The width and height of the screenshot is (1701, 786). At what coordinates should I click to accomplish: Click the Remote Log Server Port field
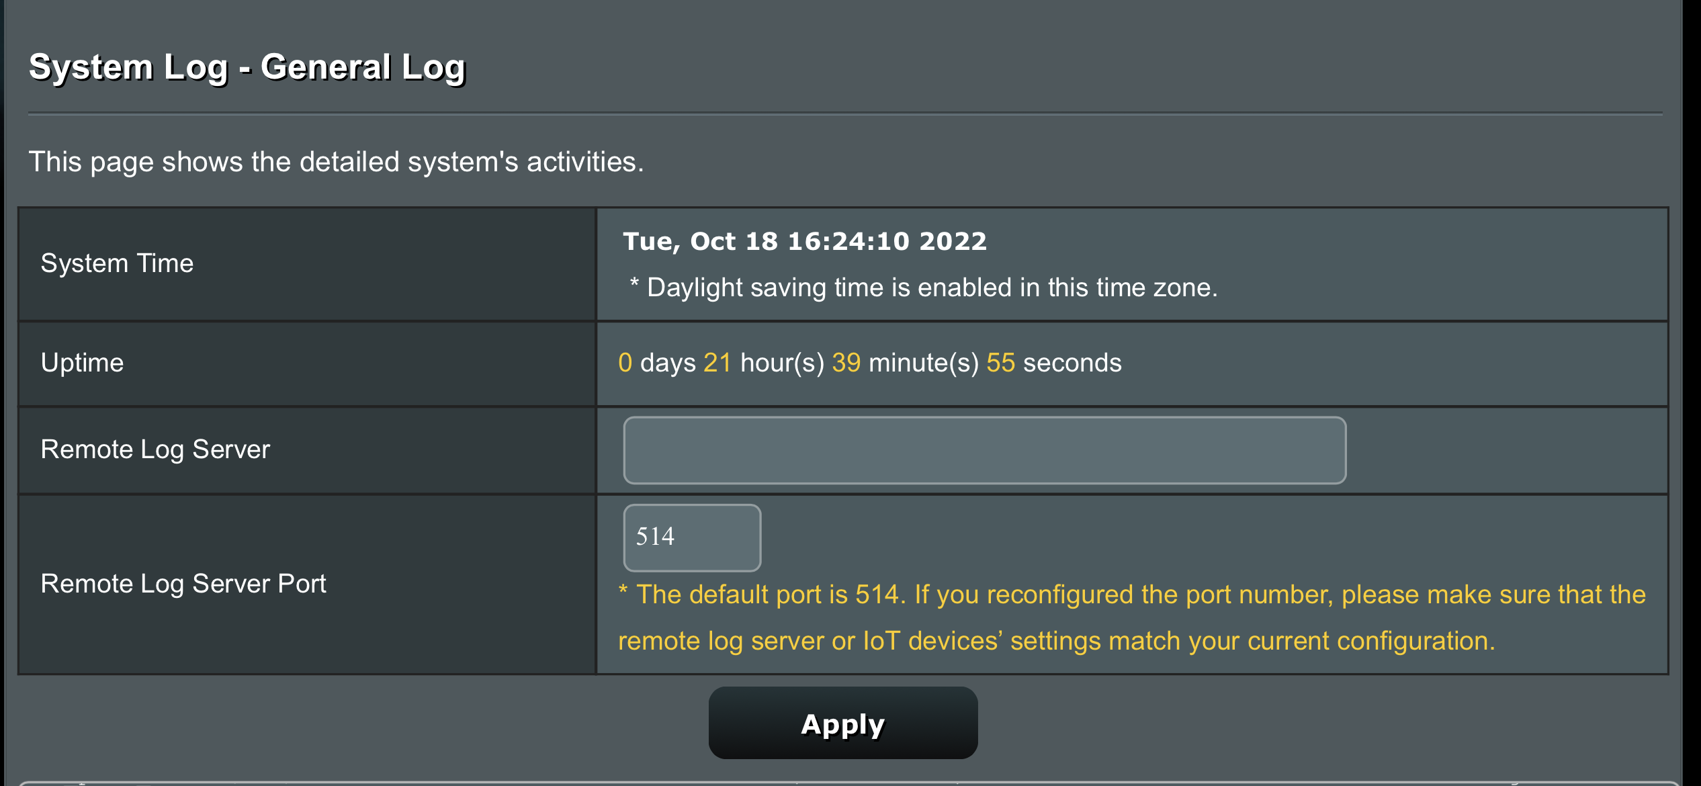[692, 537]
